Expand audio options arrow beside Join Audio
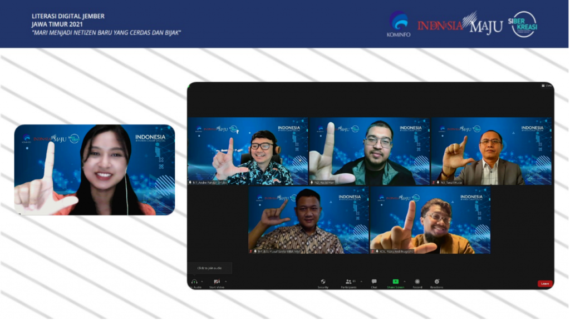Image resolution: width=570 pixels, height=321 pixels. tap(203, 282)
